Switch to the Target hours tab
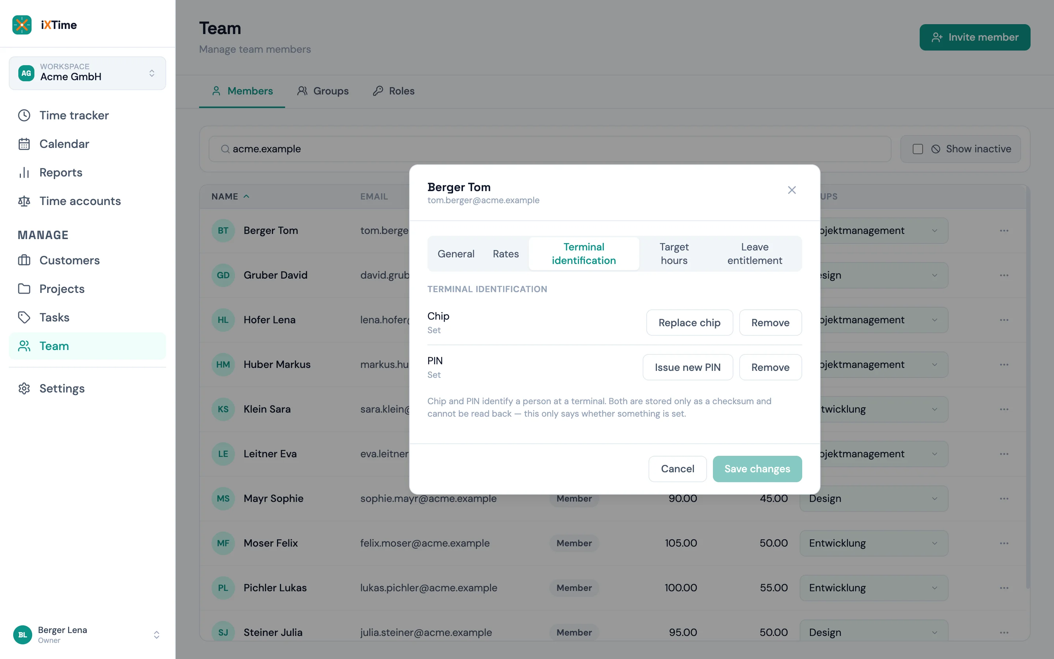Screen dimensions: 1054x659 click(674, 254)
